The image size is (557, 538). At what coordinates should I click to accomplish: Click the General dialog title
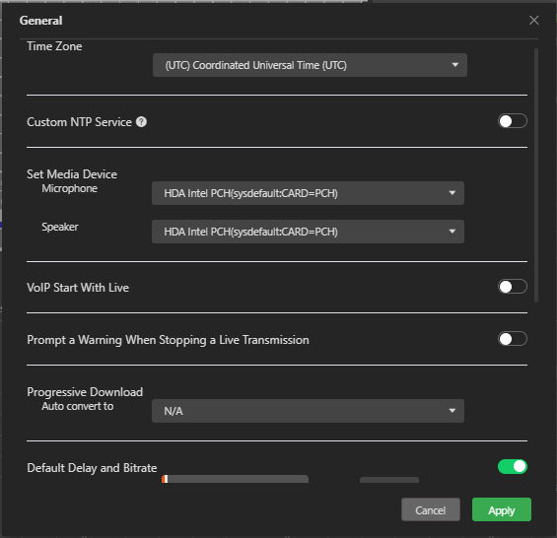pyautogui.click(x=40, y=21)
